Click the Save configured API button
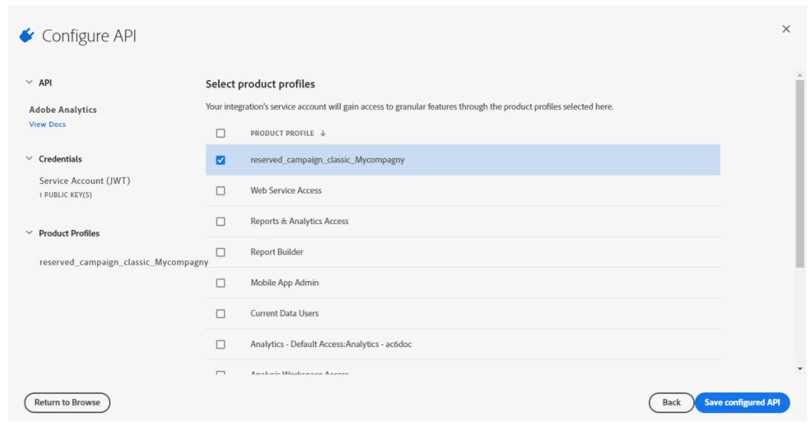The height and width of the screenshot is (428, 809). click(x=742, y=403)
